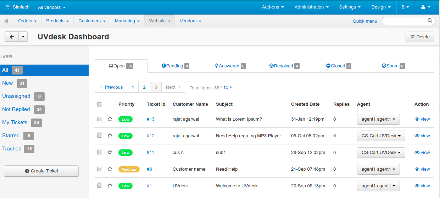The width and height of the screenshot is (440, 198).
Task: Go to page 2 of tickets
Action: [x=144, y=87]
